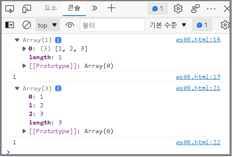Click the issues badge in console toolbar

202,25
